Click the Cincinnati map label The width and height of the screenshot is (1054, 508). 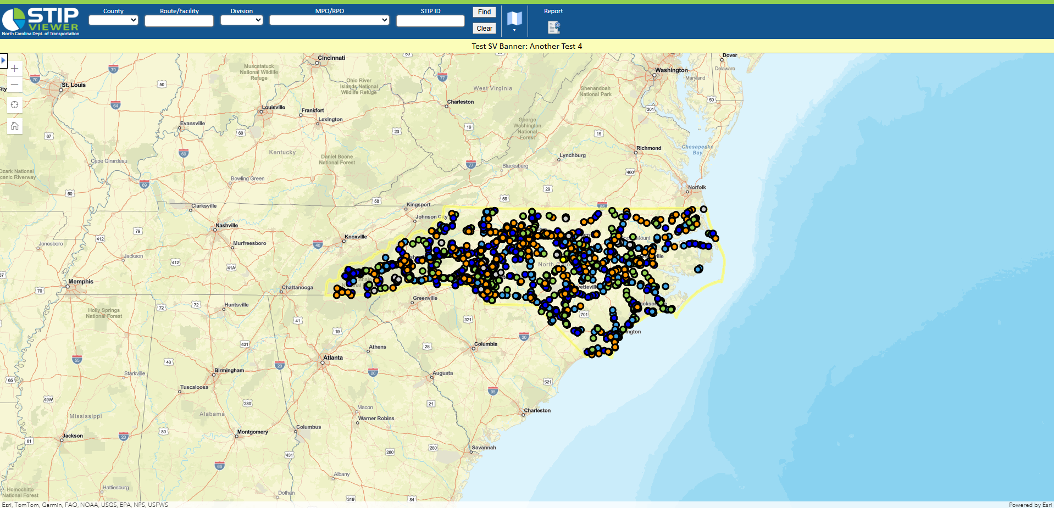331,58
